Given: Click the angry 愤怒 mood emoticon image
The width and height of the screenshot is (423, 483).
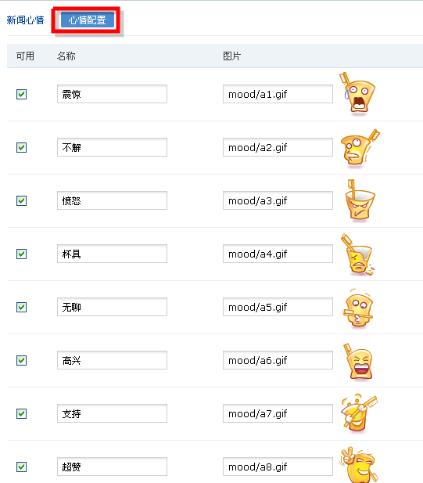Looking at the screenshot, I should [x=360, y=200].
